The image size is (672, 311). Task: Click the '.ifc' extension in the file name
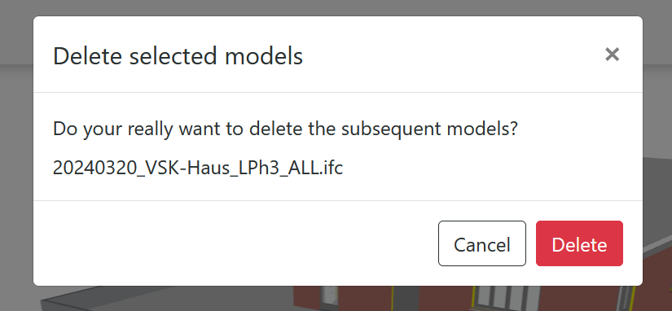tap(331, 168)
